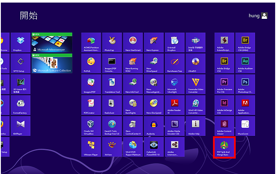This screenshot has width=276, height=174.
Task: Open the Intel rapid storage tile
Action: point(195,42)
